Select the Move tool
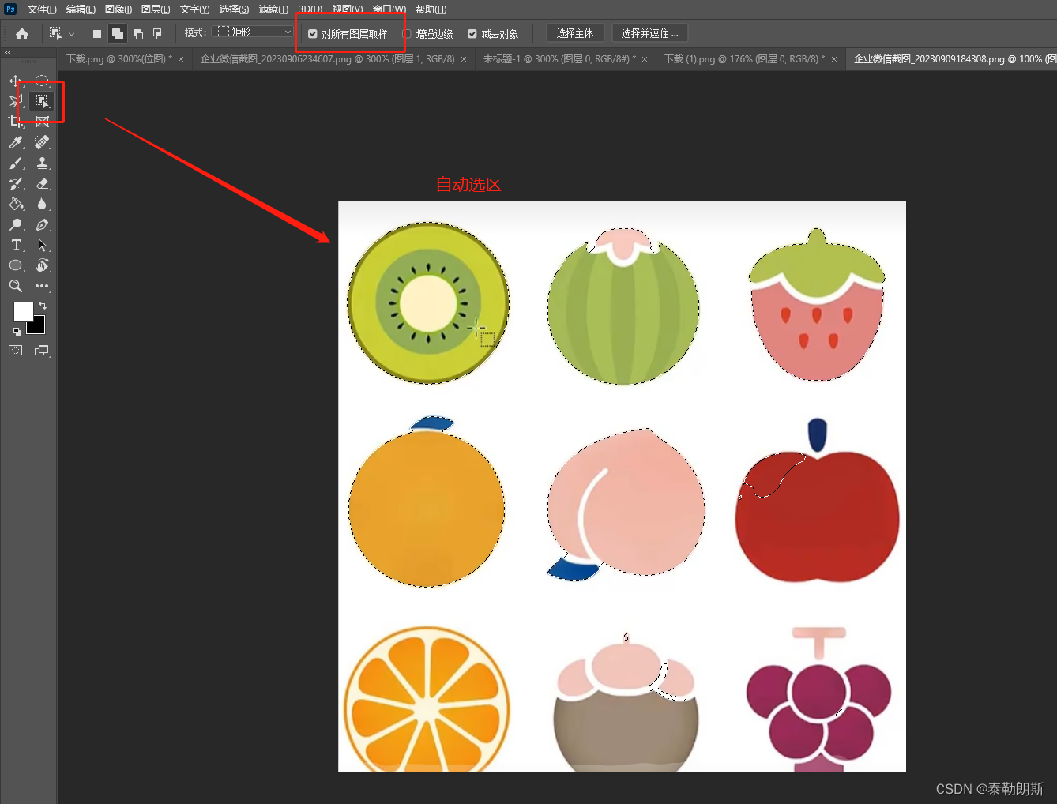Image resolution: width=1057 pixels, height=804 pixels. (15, 81)
